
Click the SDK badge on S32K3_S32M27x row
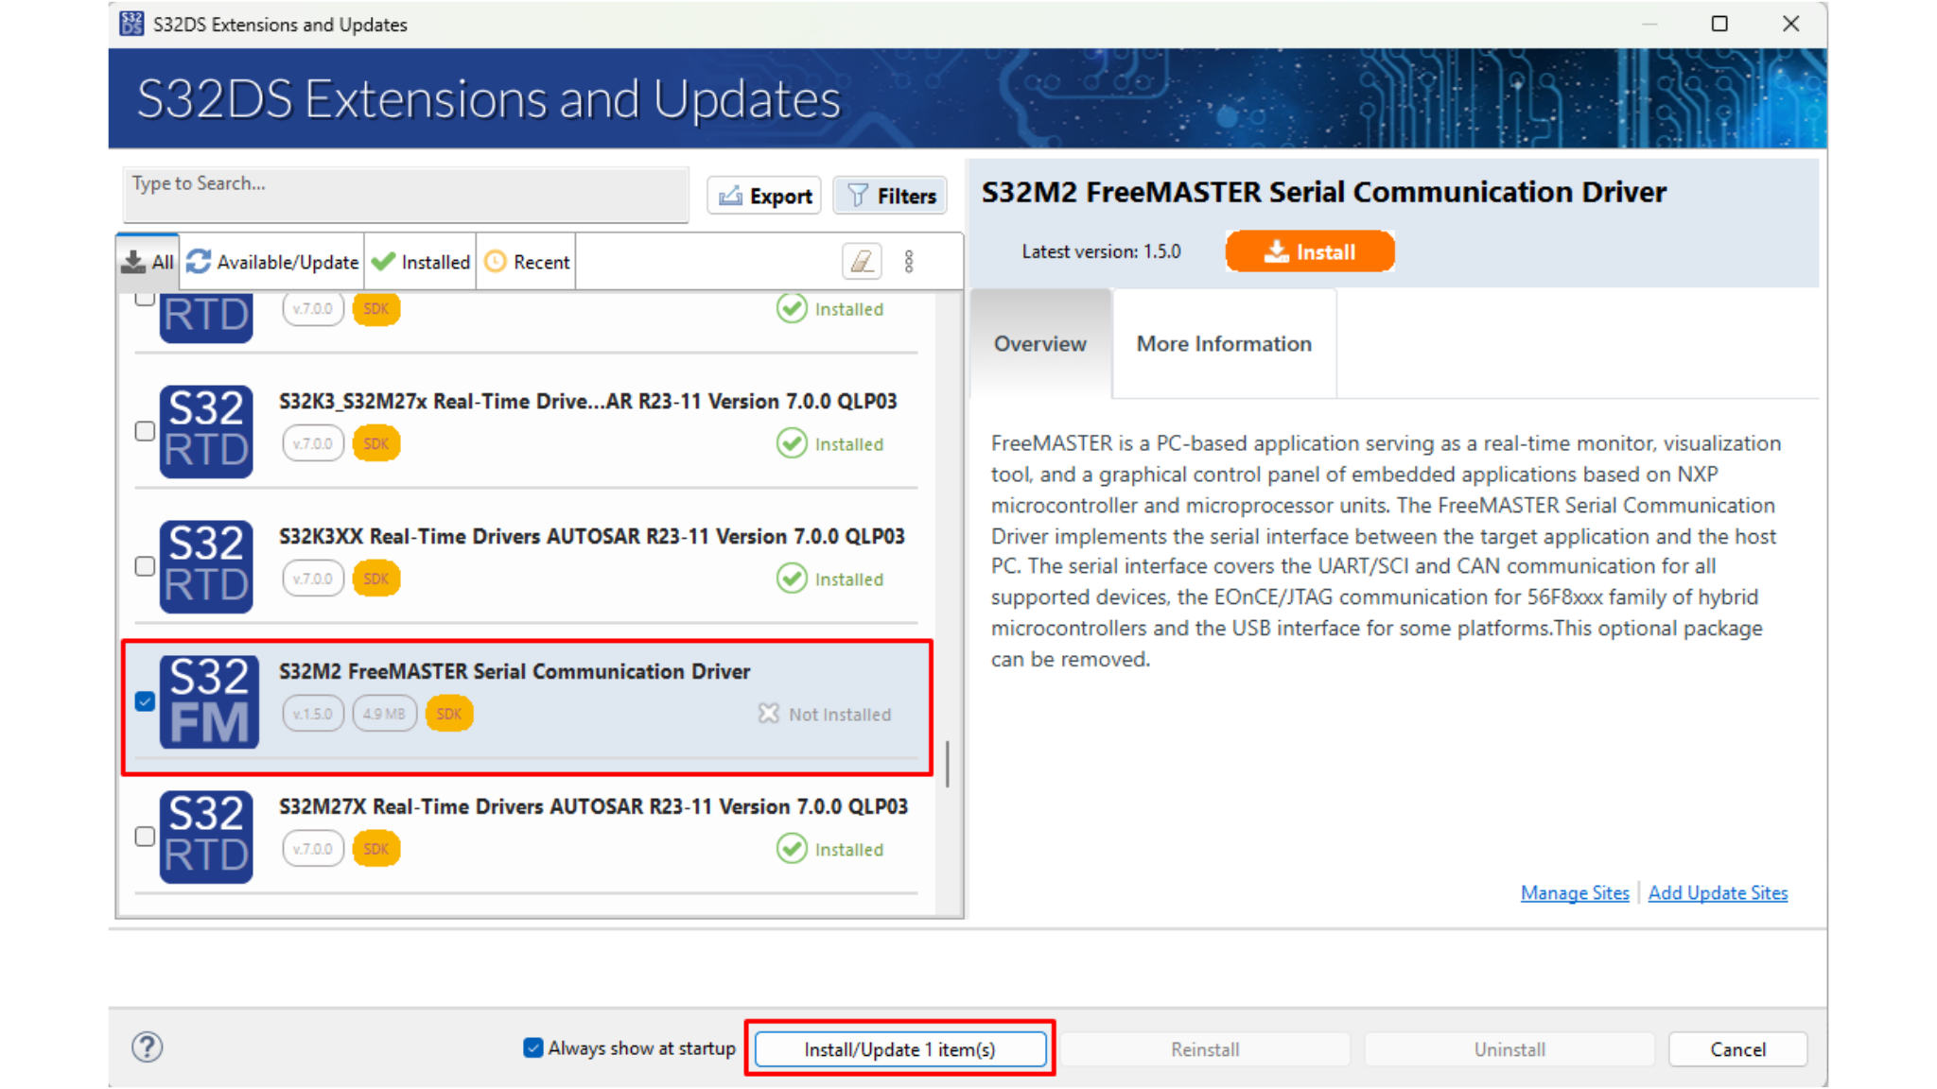[x=376, y=443]
